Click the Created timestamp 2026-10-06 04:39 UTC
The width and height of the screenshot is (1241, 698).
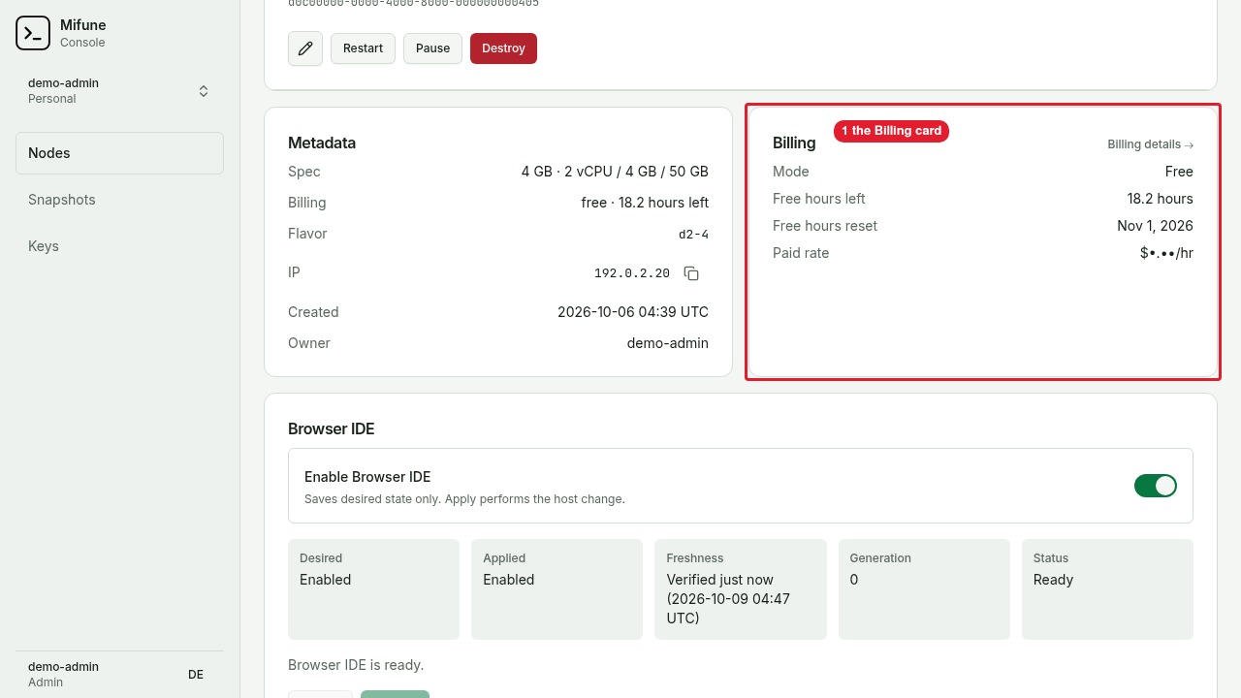click(x=633, y=312)
